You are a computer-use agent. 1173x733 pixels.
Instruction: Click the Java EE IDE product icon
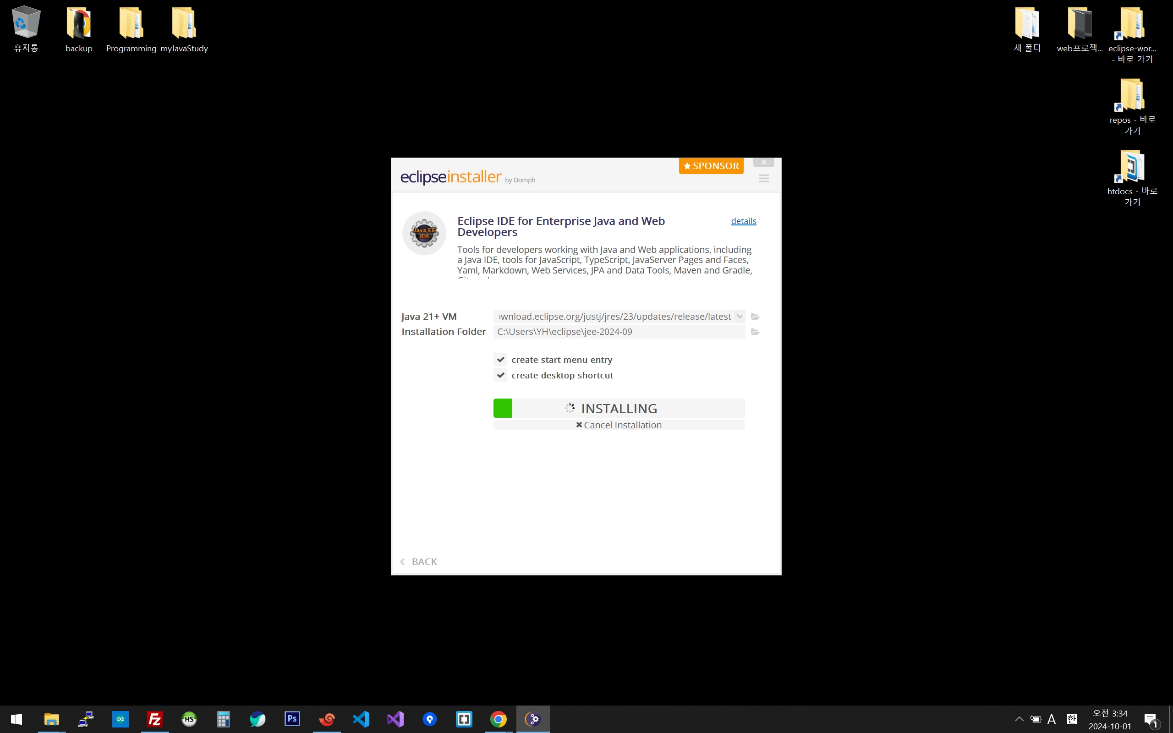click(424, 233)
